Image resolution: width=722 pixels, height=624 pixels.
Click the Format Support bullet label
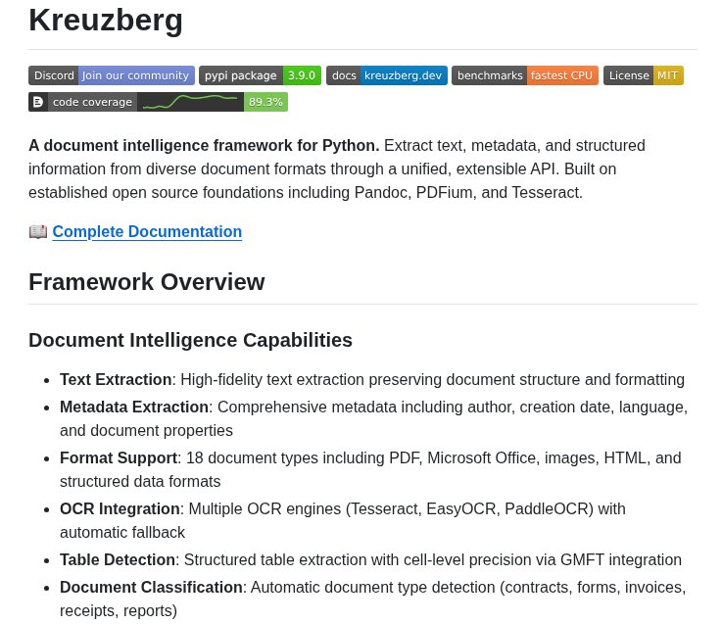pos(119,457)
